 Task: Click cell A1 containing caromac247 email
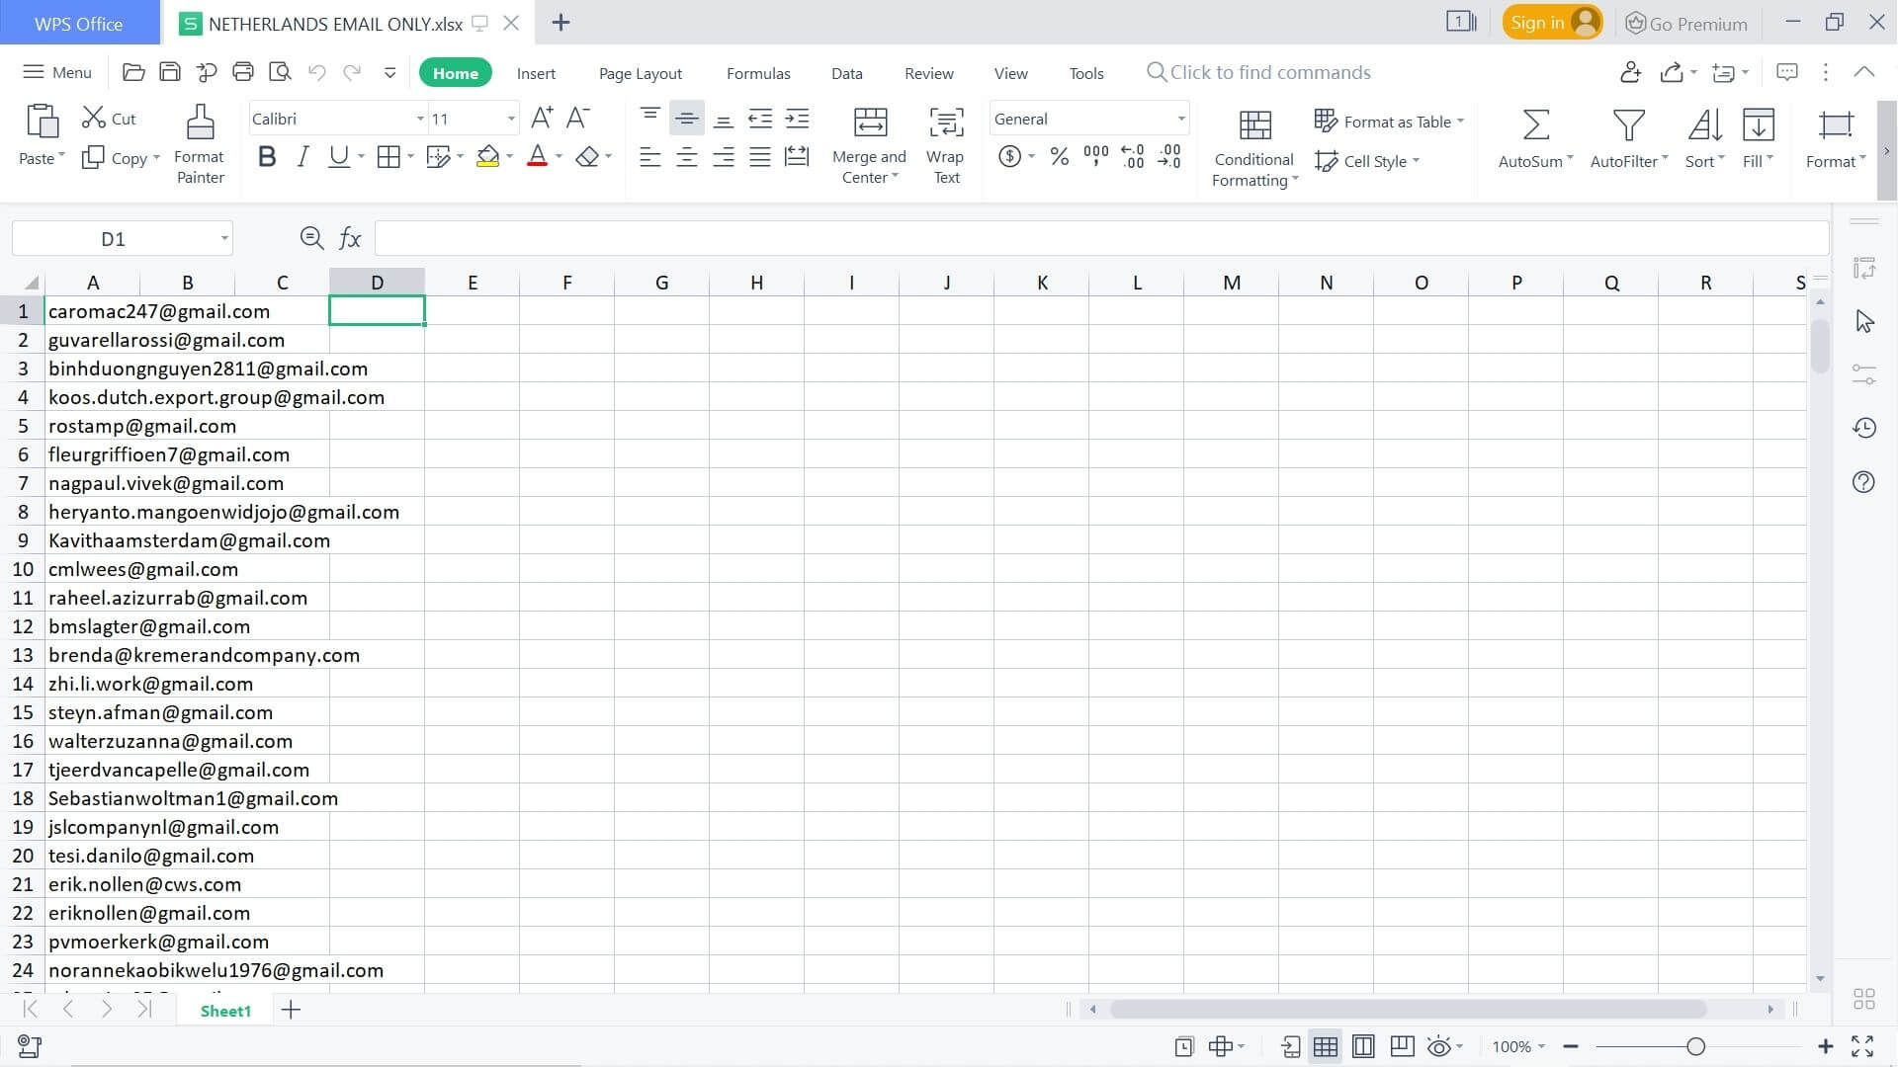[x=91, y=310]
